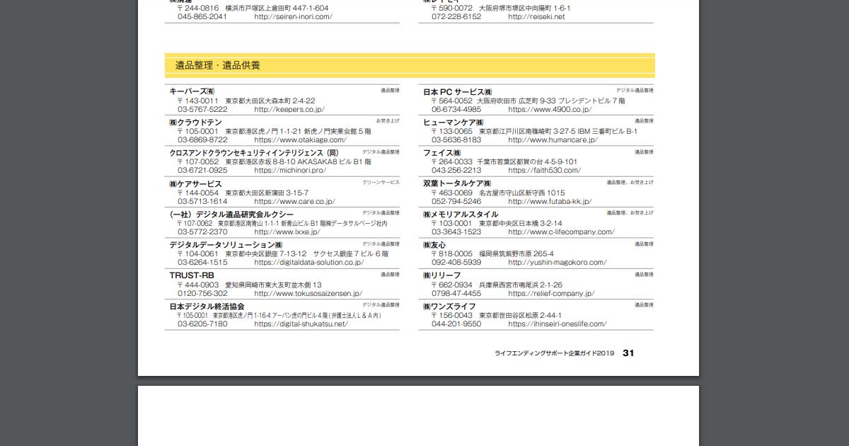The width and height of the screenshot is (849, 446).
Task: Visit the http://reiseki.net URL
Action: (536, 17)
